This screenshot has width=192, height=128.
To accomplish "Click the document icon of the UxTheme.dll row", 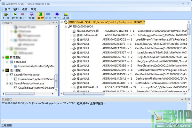I will coord(74,36).
